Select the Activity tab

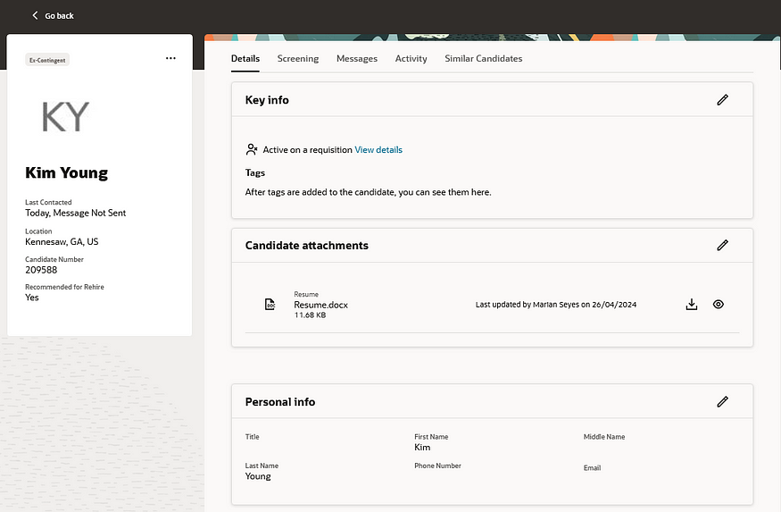click(x=411, y=59)
